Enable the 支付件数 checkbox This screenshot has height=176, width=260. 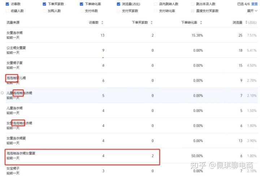pyautogui.click(x=81, y=11)
